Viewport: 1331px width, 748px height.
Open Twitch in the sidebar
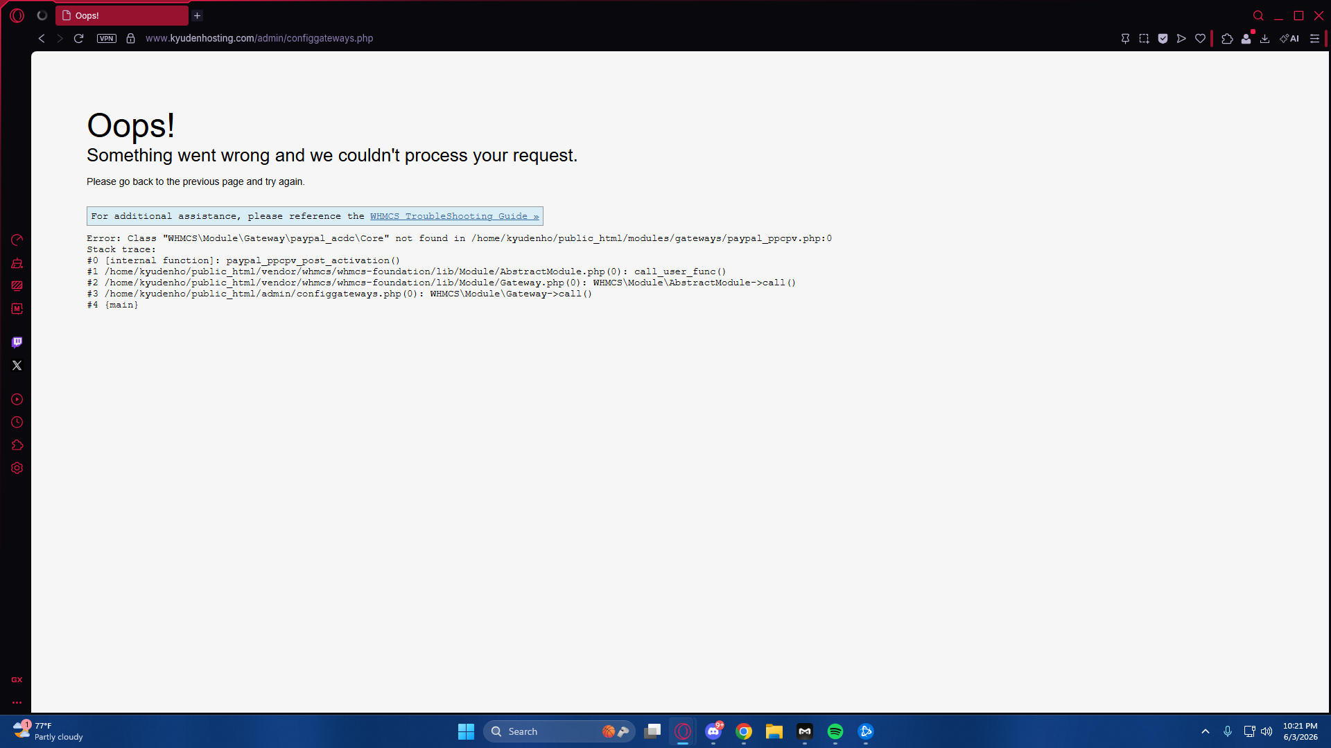pyautogui.click(x=17, y=342)
